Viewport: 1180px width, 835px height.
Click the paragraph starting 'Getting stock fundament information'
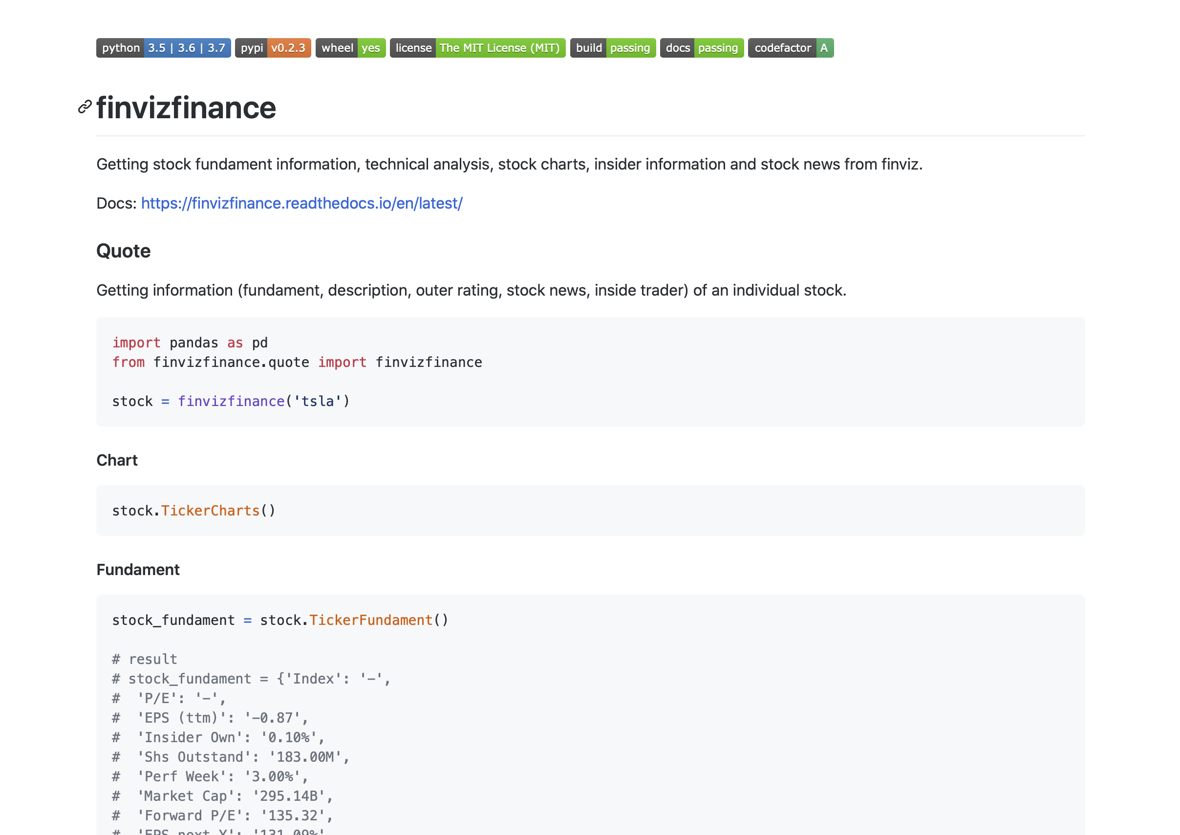(510, 164)
